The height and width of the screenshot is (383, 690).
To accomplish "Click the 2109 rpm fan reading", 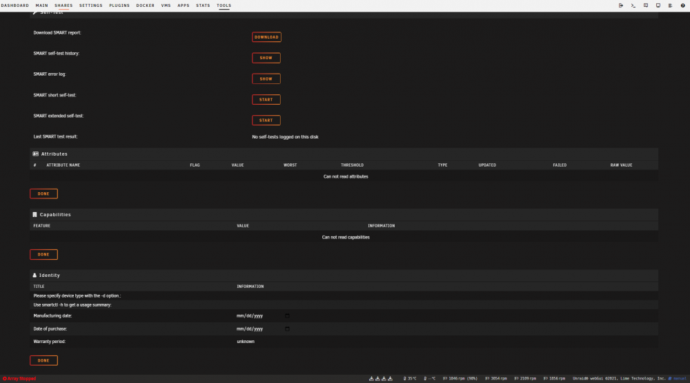I will [525, 379].
